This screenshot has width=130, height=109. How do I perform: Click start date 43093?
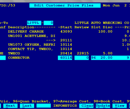[x=66, y=32]
